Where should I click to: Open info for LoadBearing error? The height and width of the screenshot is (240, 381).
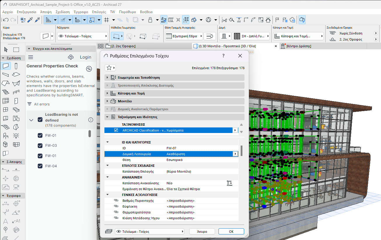click(x=91, y=120)
